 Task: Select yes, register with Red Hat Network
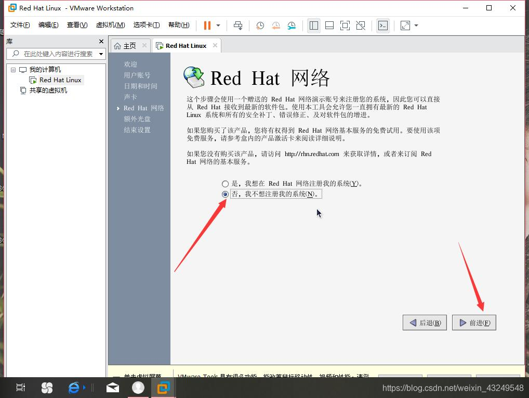tap(225, 184)
